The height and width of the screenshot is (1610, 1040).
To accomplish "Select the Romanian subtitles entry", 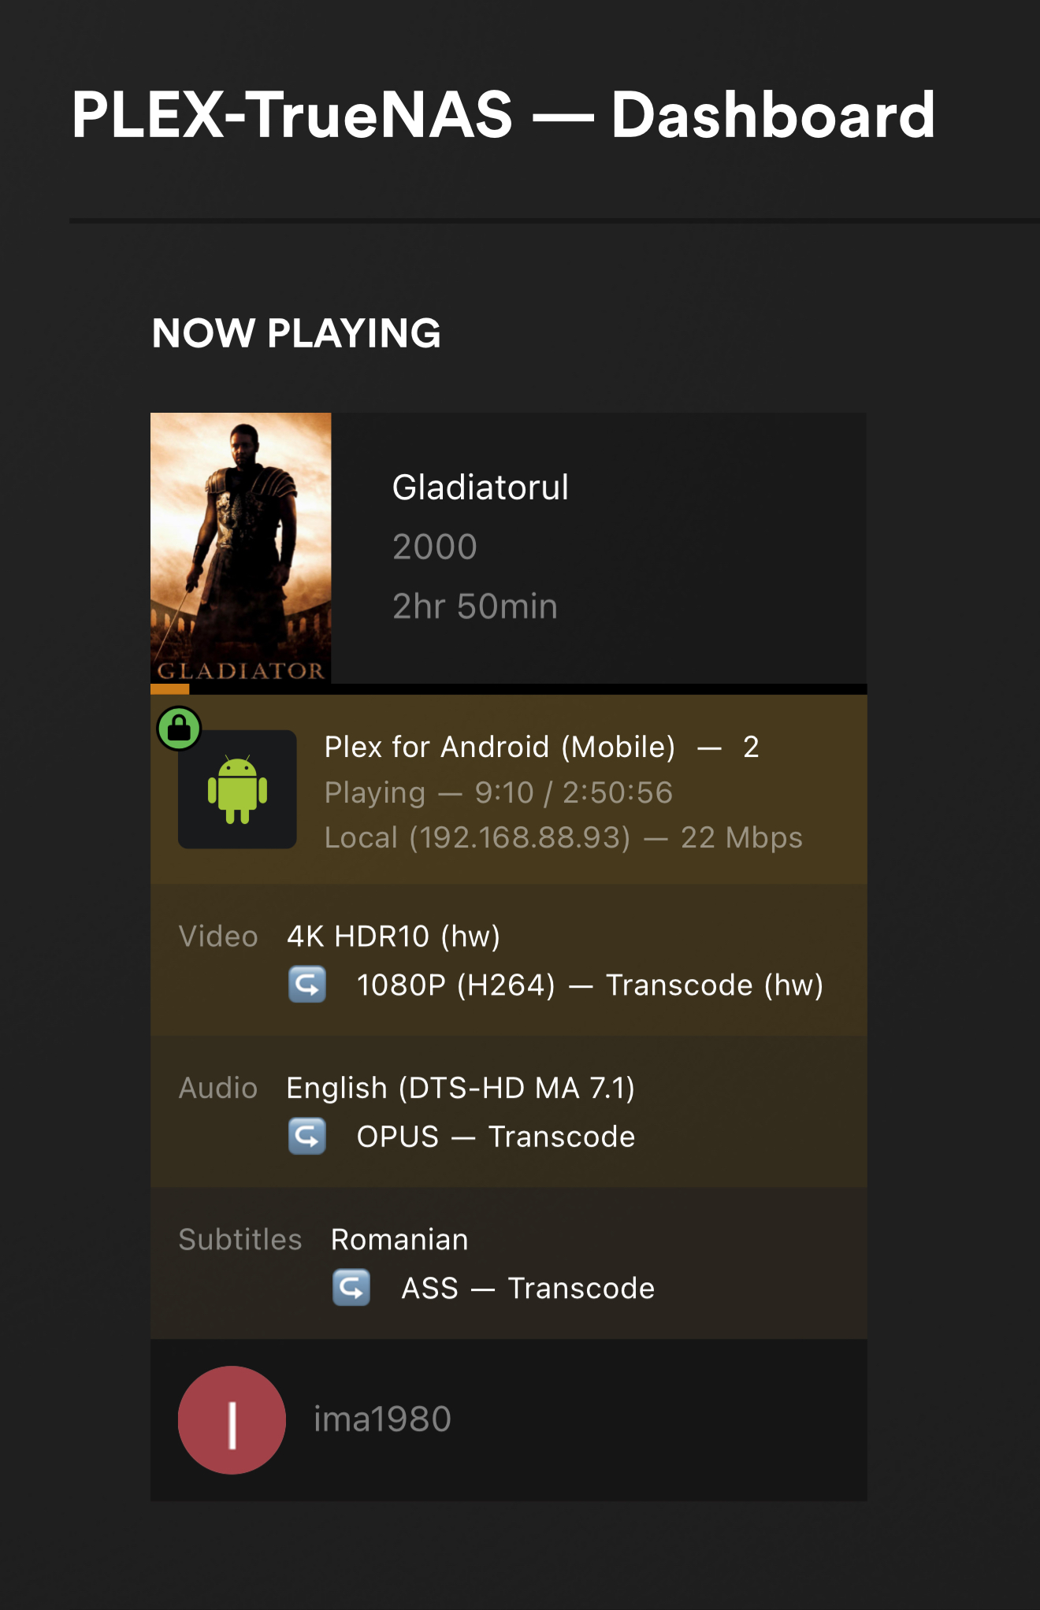I will tap(399, 1240).
